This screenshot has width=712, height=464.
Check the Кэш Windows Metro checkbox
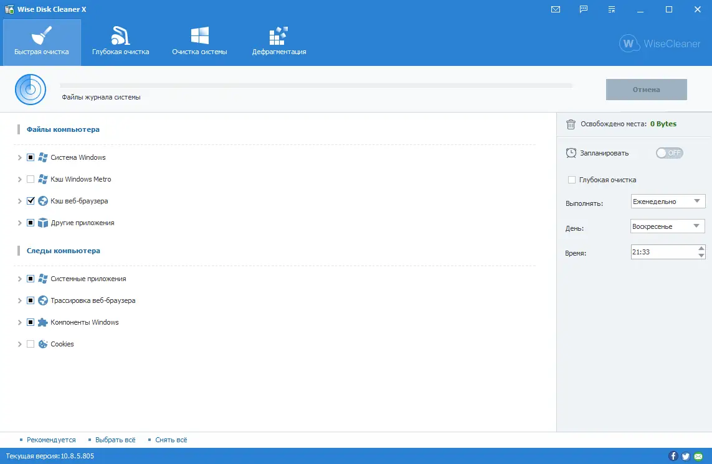tap(31, 179)
